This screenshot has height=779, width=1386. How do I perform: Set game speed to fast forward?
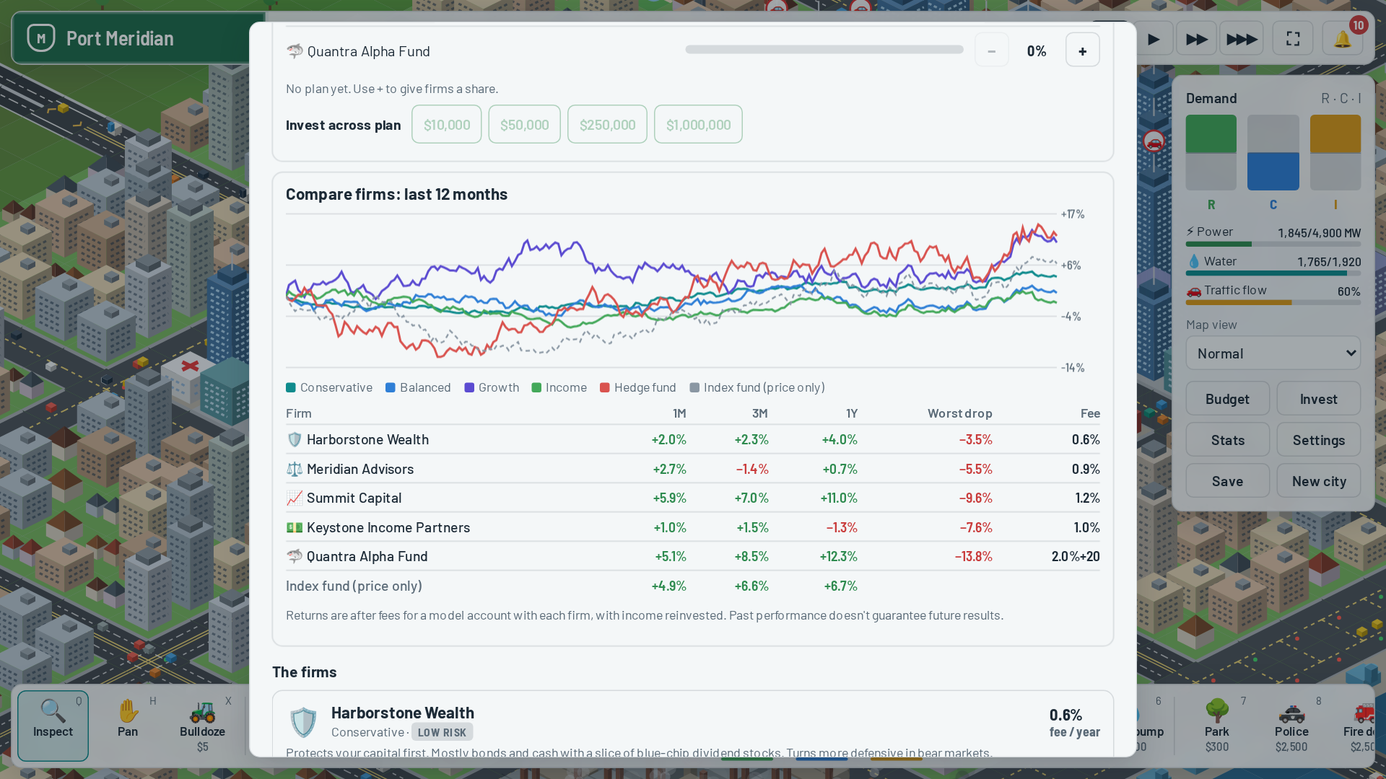click(x=1196, y=39)
